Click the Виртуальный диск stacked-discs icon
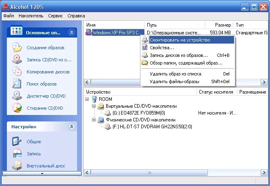The width and height of the screenshot is (270, 186). click(17, 165)
